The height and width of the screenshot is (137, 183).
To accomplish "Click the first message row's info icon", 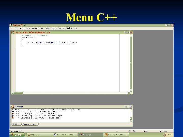I will point(13,110).
